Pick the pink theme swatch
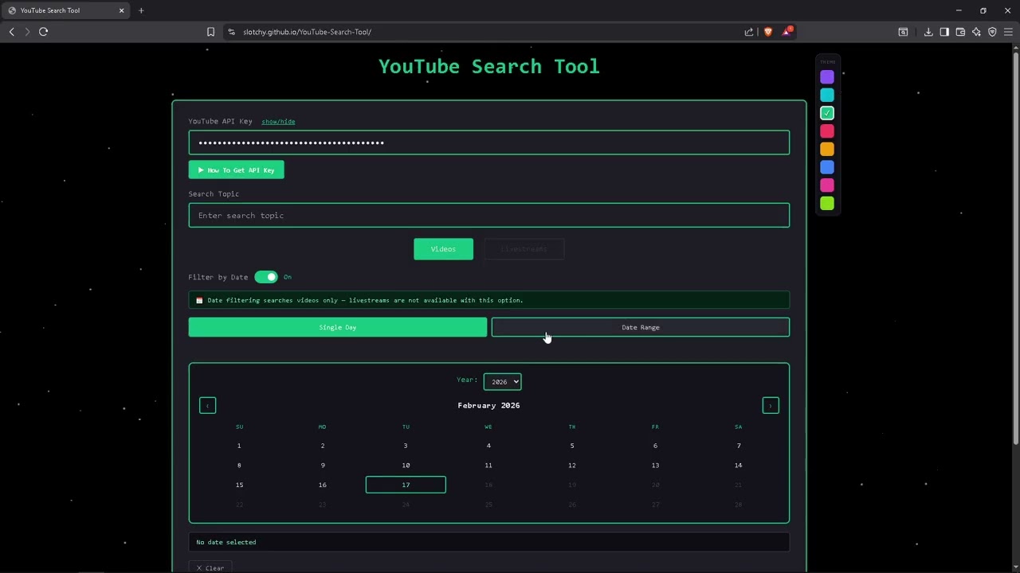This screenshot has width=1020, height=573. pyautogui.click(x=827, y=185)
